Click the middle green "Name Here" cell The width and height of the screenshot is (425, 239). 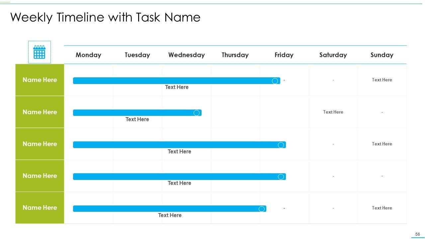coord(40,144)
